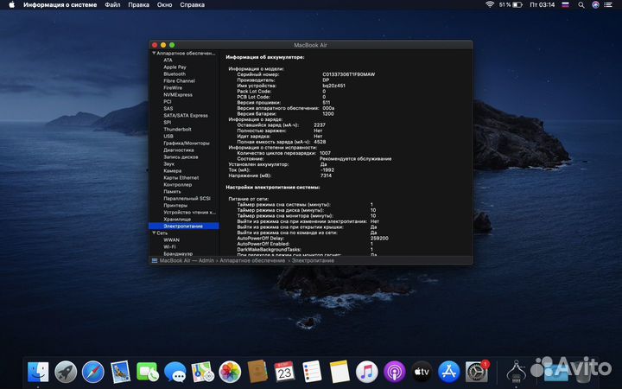Click System Information chip icon in Dock
The image size is (622, 389).
point(516,372)
